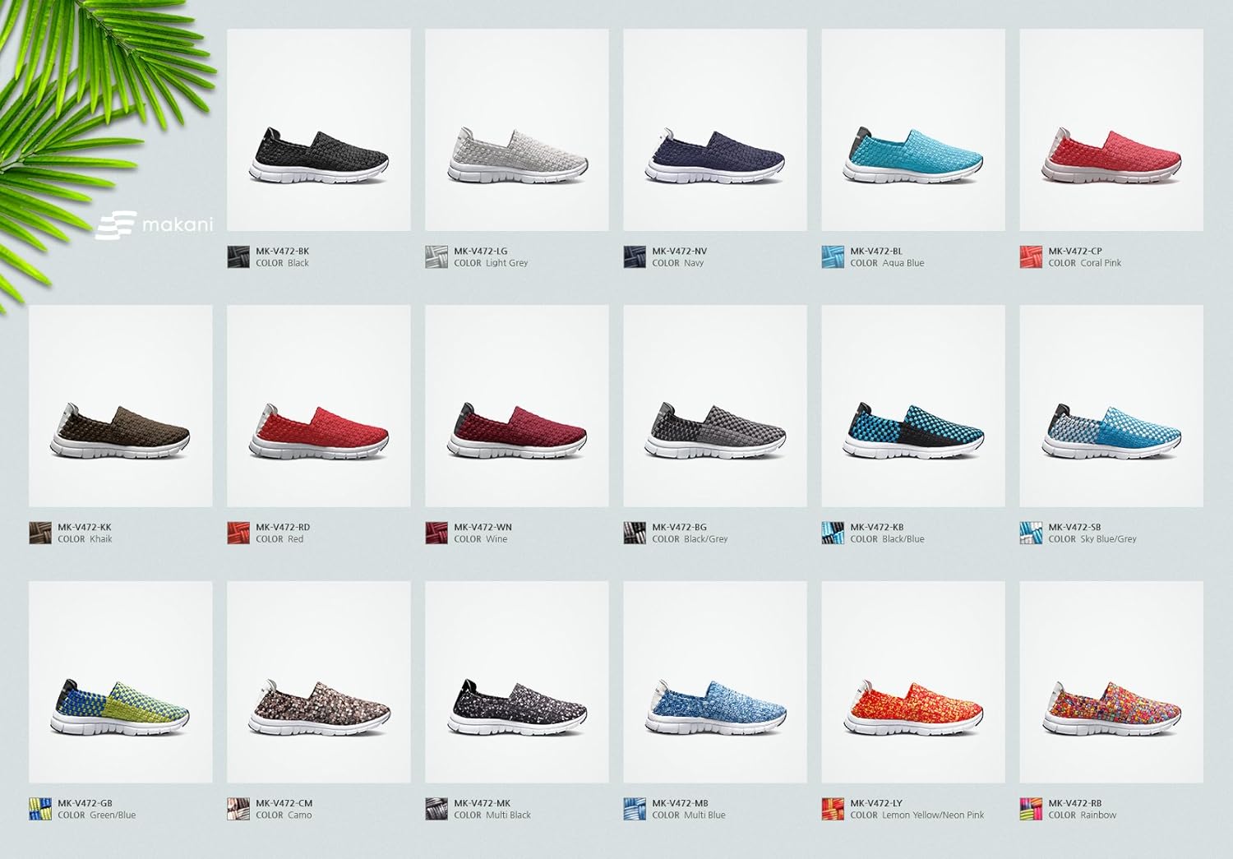This screenshot has width=1233, height=859.
Task: Open the black woven shoe thumbnail
Action: [x=319, y=130]
